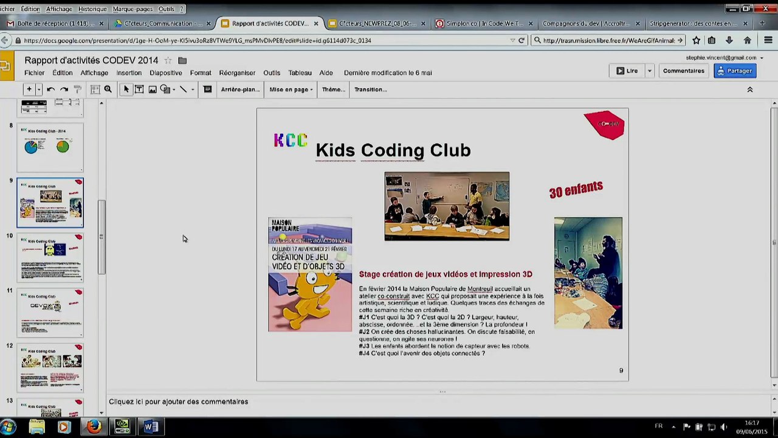Click the speaker notes field to add comments
Screen dimensions: 778x438
click(x=438, y=401)
